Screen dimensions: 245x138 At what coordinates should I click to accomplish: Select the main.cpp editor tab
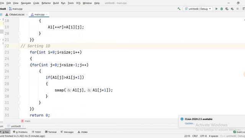pos(39,15)
